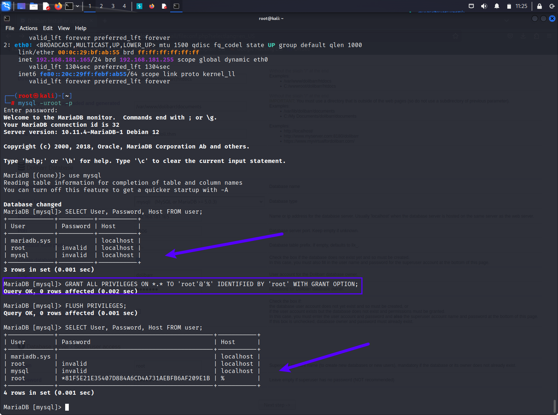Screen dimensions: 558x415
Task: Click the "Type 'help;' or '\h'" line
Action: (x=144, y=161)
